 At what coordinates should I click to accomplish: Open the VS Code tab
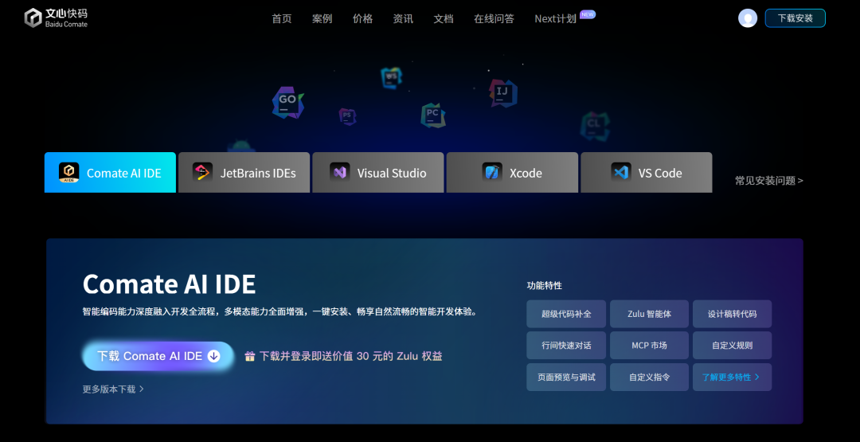click(646, 173)
